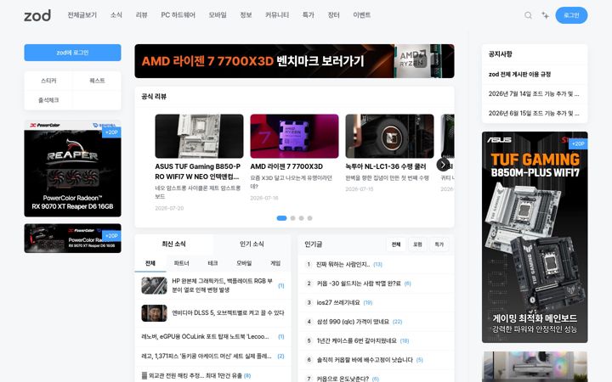Click the sparkle theme icon in header
612x382 pixels.
[545, 15]
